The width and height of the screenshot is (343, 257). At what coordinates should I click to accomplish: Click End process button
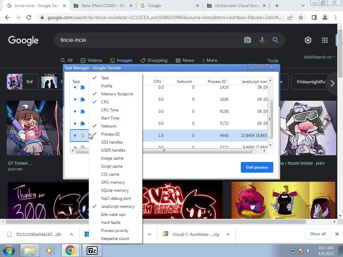[x=257, y=167]
